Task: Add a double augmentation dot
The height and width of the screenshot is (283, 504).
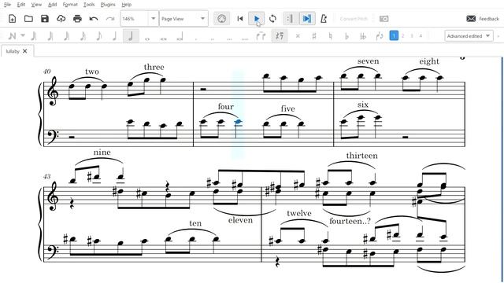Action: pos(212,39)
